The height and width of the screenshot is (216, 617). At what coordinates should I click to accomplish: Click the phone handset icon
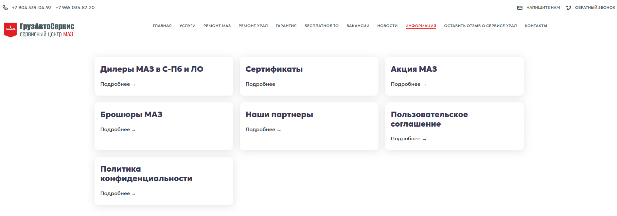pyautogui.click(x=5, y=8)
